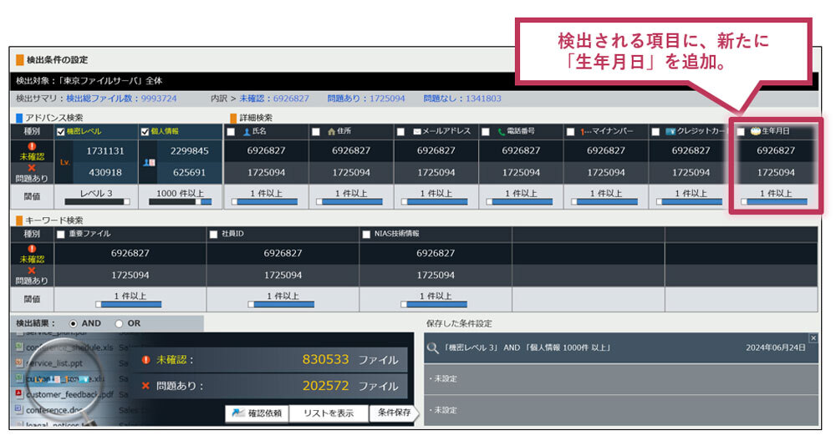The image size is (836, 446).
Task: Adjust the 住所 threshold slider
Action: click(x=349, y=202)
